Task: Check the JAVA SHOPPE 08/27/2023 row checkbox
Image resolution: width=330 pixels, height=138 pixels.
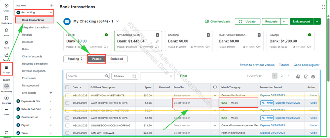Action: pos(67,103)
